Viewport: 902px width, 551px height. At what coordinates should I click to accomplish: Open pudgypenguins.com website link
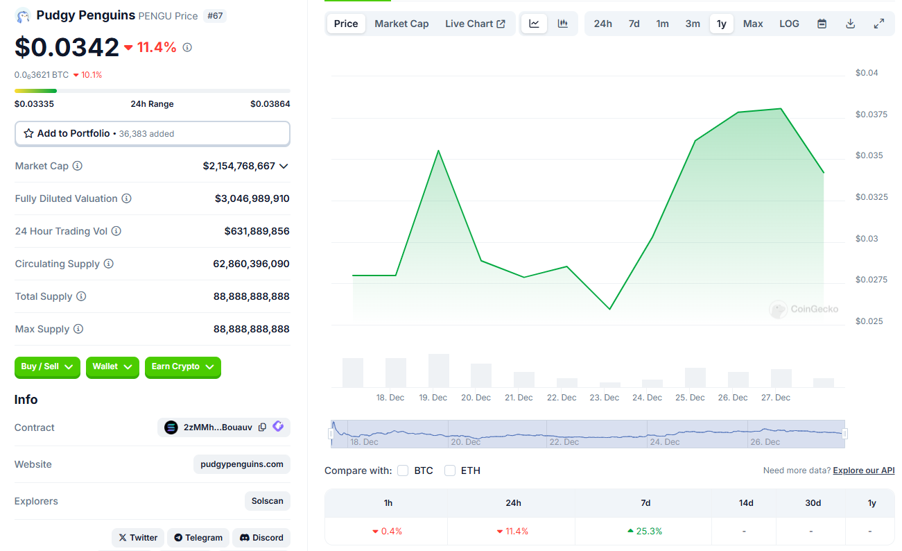pos(241,464)
